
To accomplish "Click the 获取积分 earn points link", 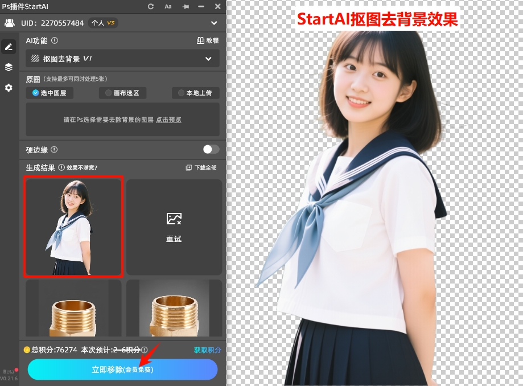I will click(x=207, y=350).
